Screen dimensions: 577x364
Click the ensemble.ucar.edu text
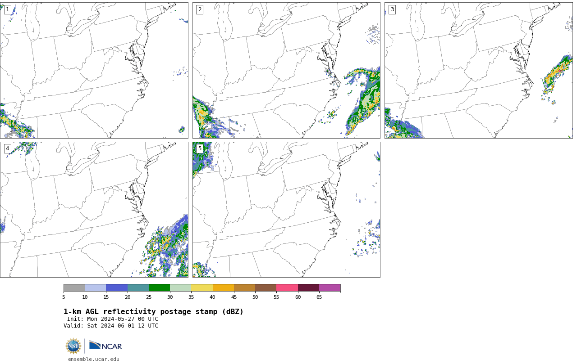(x=94, y=360)
